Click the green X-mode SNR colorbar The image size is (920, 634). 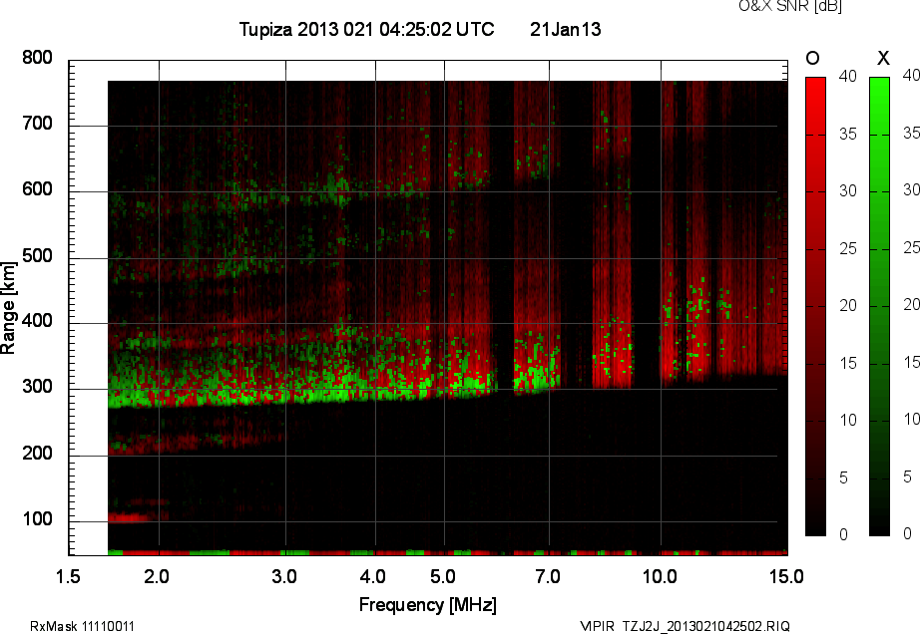pos(880,305)
